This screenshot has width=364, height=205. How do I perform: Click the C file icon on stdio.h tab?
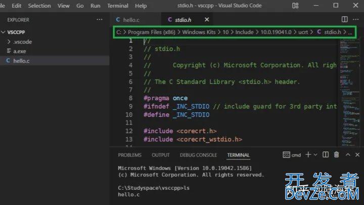point(170,20)
